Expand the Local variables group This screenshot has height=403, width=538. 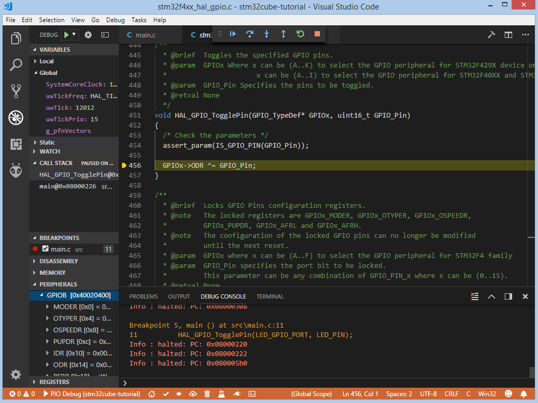(x=74, y=61)
